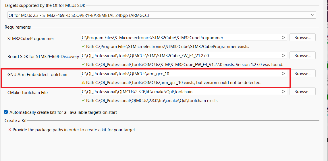Click the 'STM32CubeProgrammer' requirement label
Screen dimensions: 328x161
click(x=30, y=39)
